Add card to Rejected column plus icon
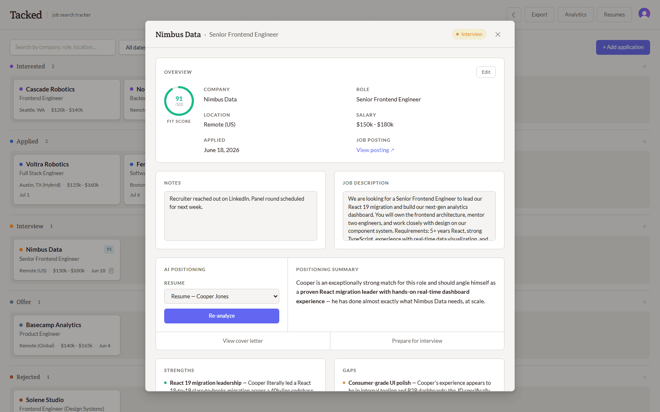The height and width of the screenshot is (412, 660). tap(644, 377)
